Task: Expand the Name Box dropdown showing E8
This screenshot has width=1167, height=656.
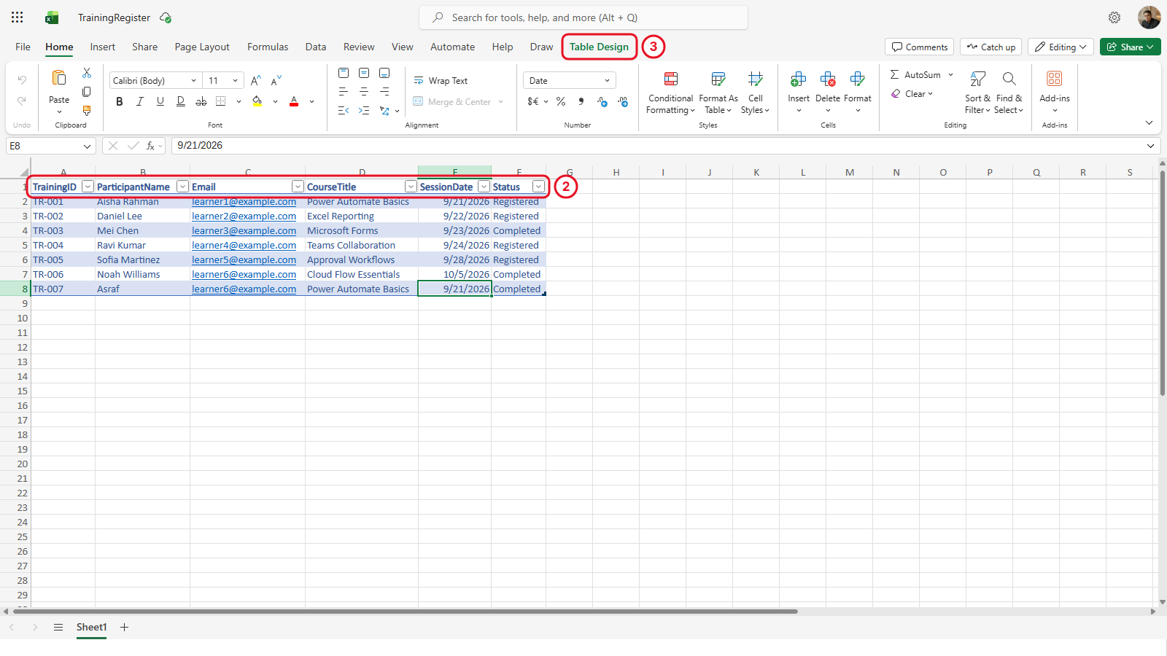Action: [87, 146]
